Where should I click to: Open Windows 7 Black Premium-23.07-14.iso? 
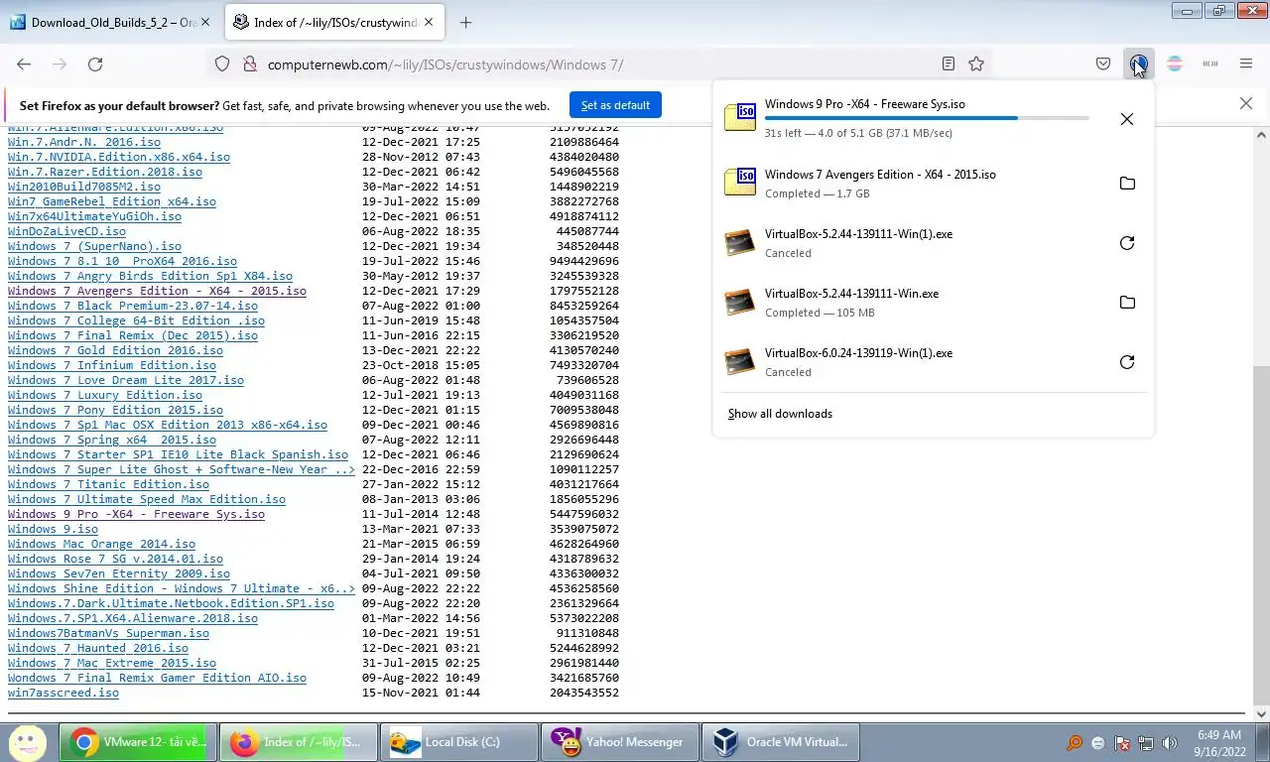pos(133,306)
